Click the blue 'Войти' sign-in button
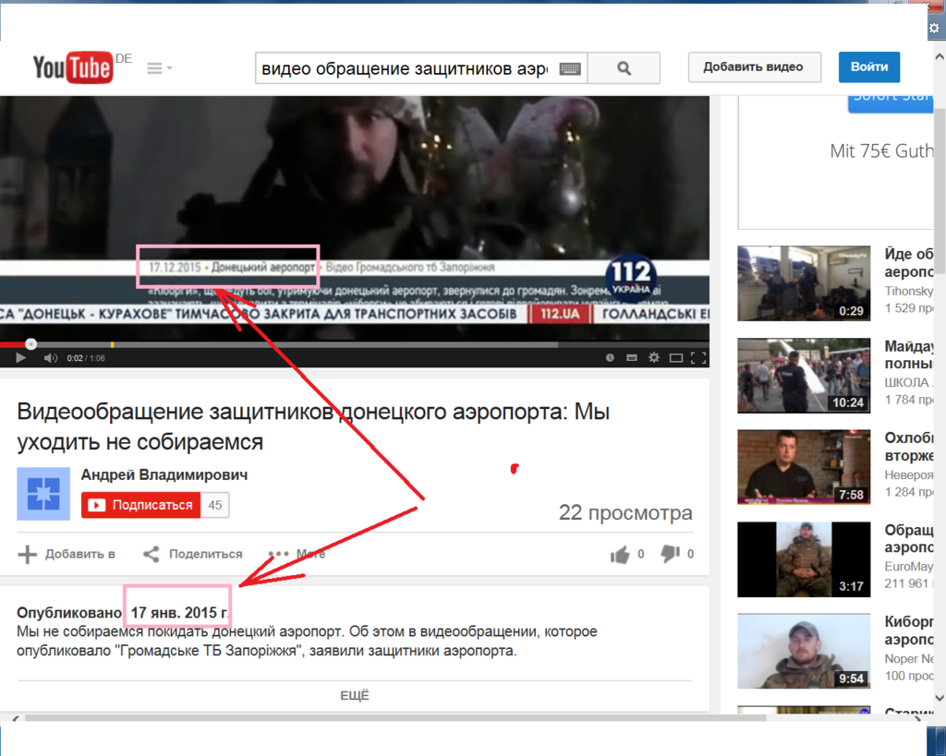This screenshot has height=756, width=946. (x=868, y=67)
